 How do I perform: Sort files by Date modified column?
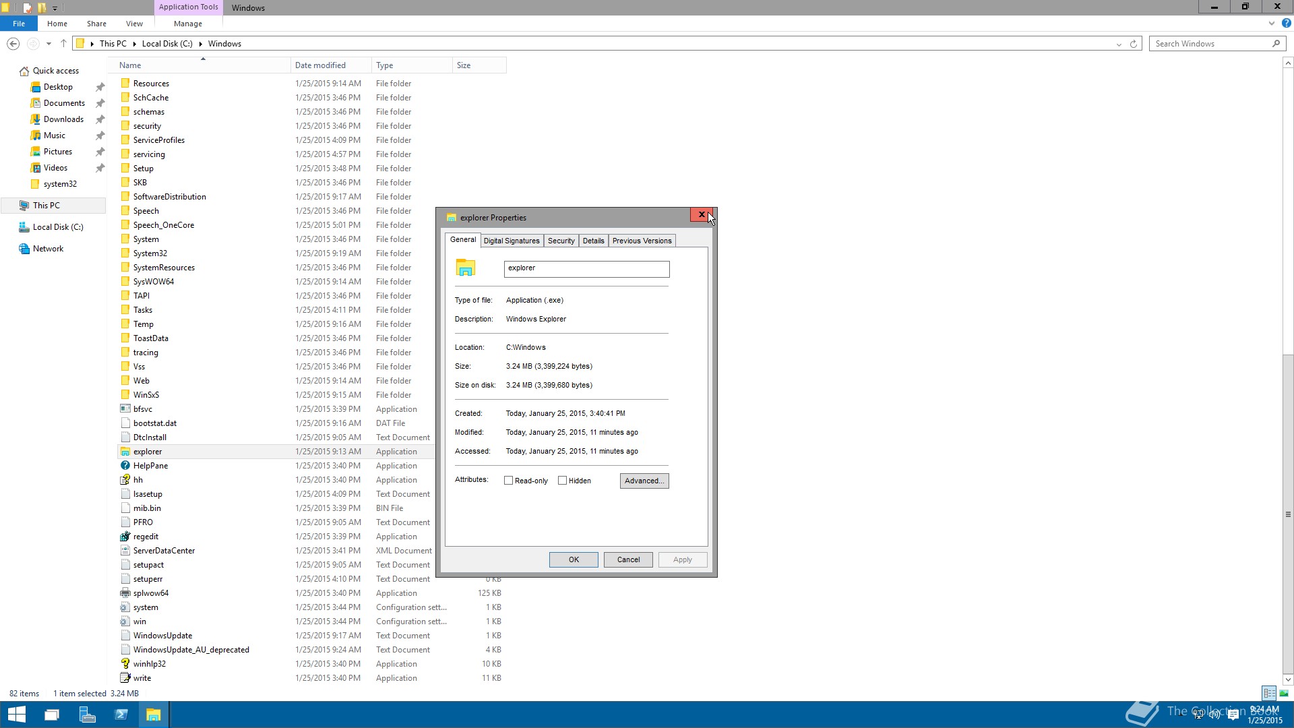coord(331,65)
